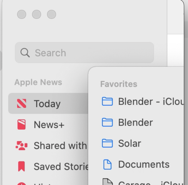
Task: Open the Shared with You label
Action: pyautogui.click(x=61, y=146)
